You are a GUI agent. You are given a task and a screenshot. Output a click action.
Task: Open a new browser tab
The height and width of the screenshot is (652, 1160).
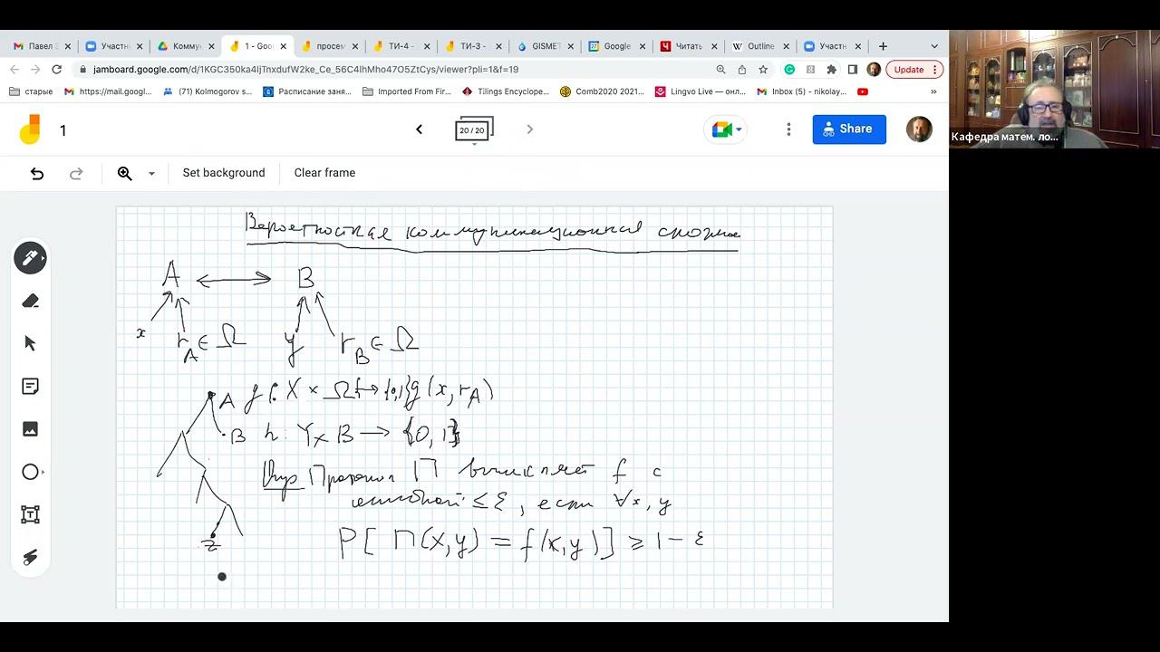883,46
